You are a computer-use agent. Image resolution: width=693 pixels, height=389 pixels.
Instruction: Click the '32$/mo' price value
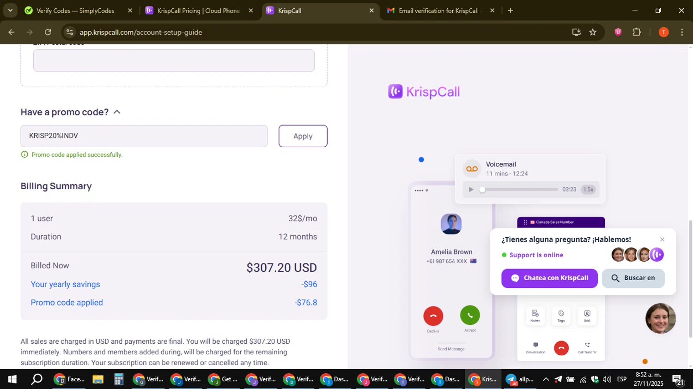303,218
